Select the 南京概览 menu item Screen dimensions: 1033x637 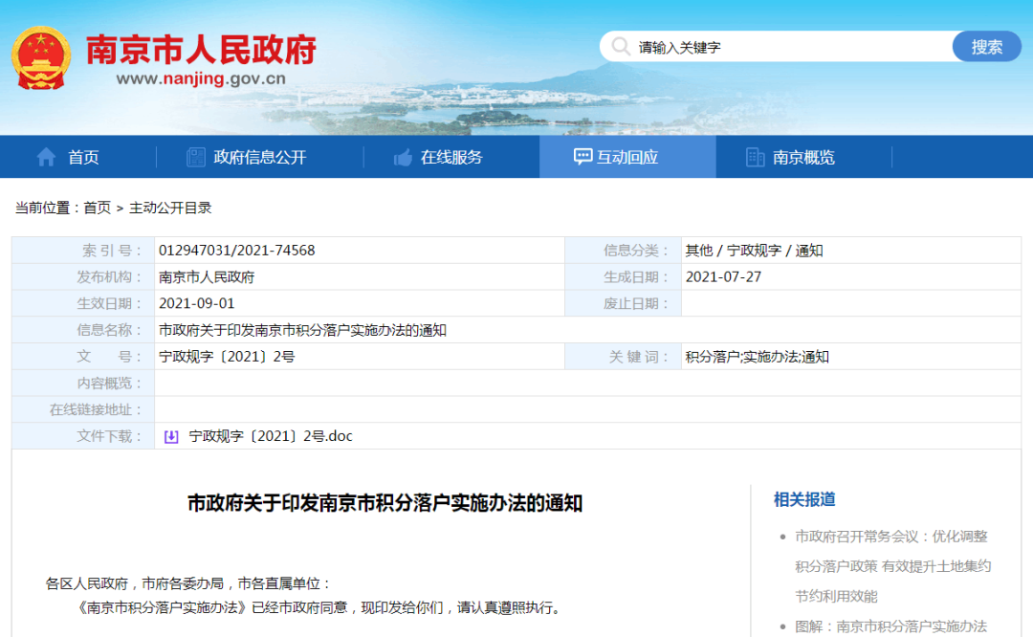(803, 158)
